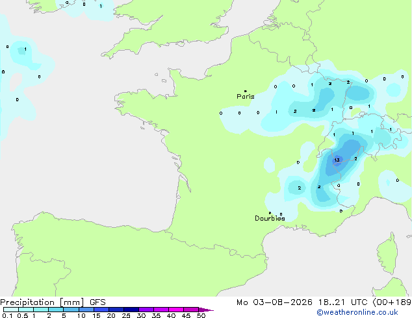Pick the 15–20 mm legend color swatch
Viewport: 412px width, 318px height.
(101, 310)
